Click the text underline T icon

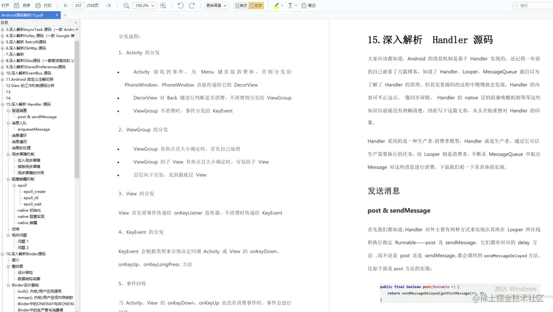point(290,5)
